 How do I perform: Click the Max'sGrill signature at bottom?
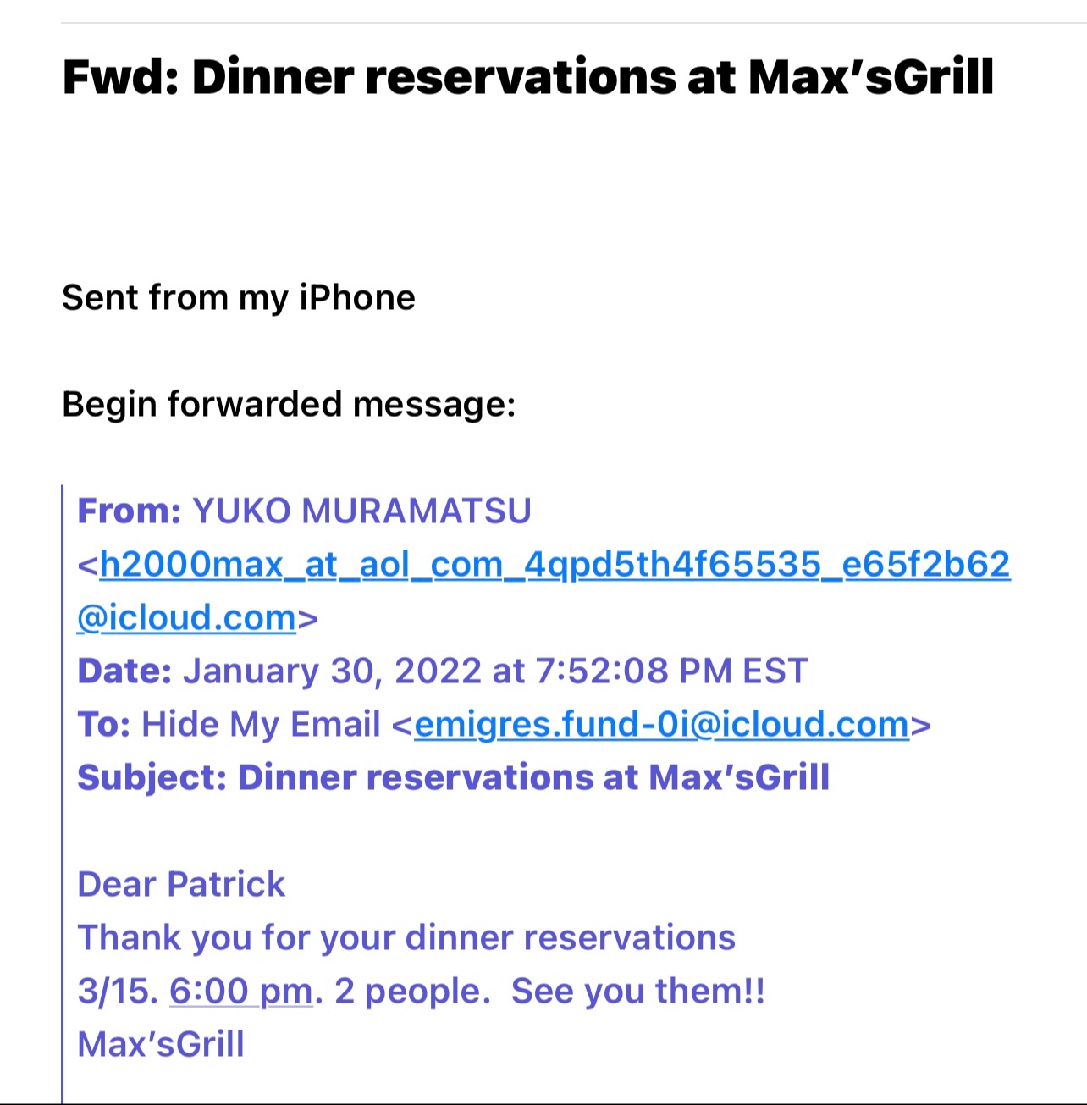(161, 1045)
